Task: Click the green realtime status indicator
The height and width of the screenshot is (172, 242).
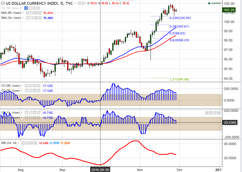Action: [214, 3]
